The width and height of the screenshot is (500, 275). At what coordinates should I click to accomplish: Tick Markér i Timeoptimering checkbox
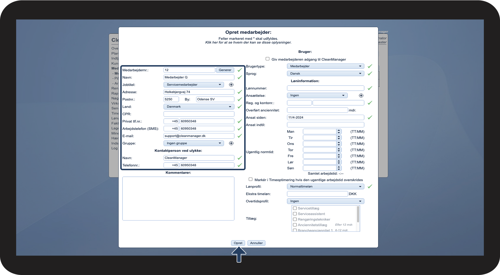click(250, 179)
